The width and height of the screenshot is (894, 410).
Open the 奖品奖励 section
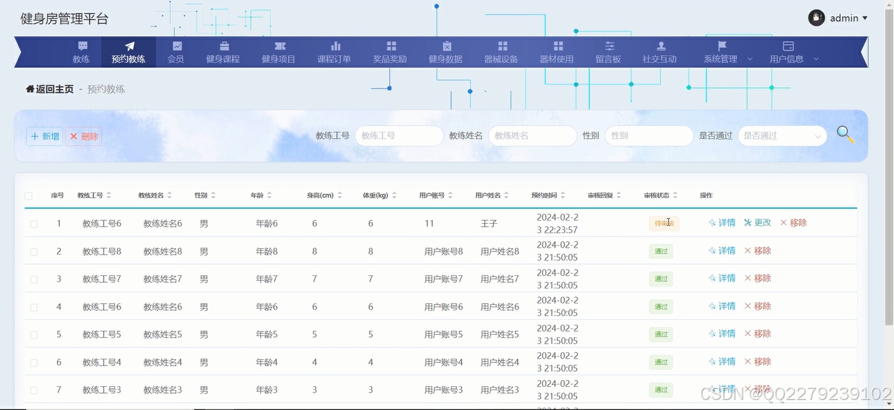[x=390, y=52]
